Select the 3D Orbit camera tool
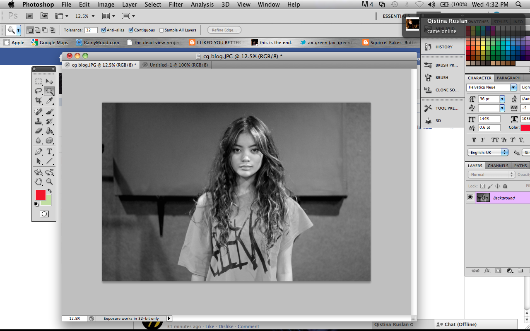The width and height of the screenshot is (530, 331). pos(49,172)
